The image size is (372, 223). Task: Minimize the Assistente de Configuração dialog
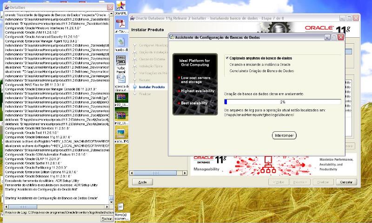tap(327, 37)
